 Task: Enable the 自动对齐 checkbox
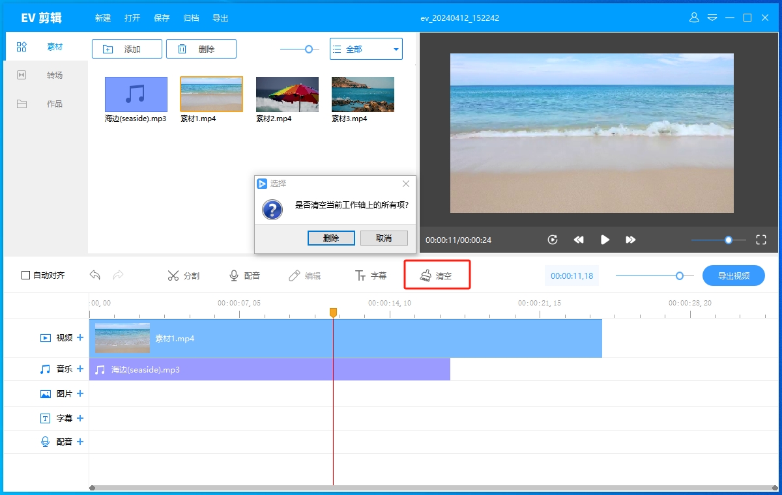pyautogui.click(x=26, y=276)
